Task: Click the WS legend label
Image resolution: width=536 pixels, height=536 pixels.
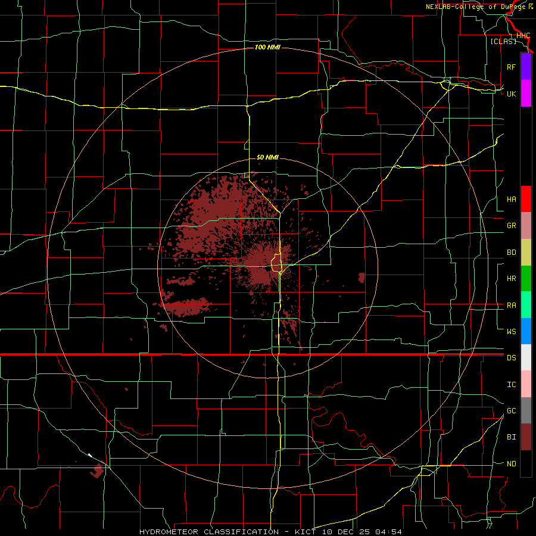Action: [511, 331]
